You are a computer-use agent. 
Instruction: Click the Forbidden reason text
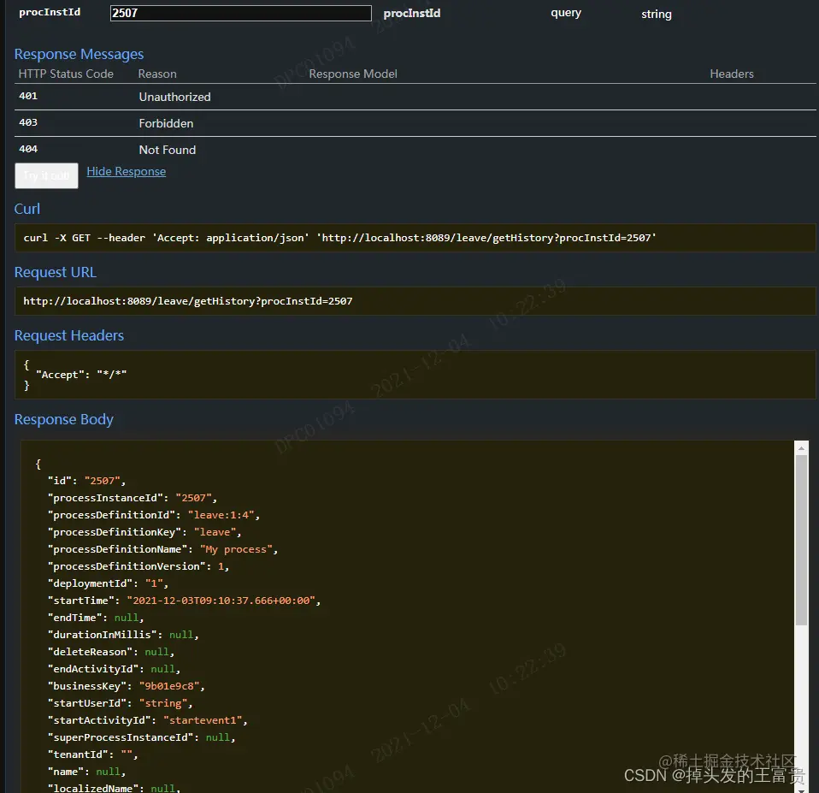(x=166, y=123)
